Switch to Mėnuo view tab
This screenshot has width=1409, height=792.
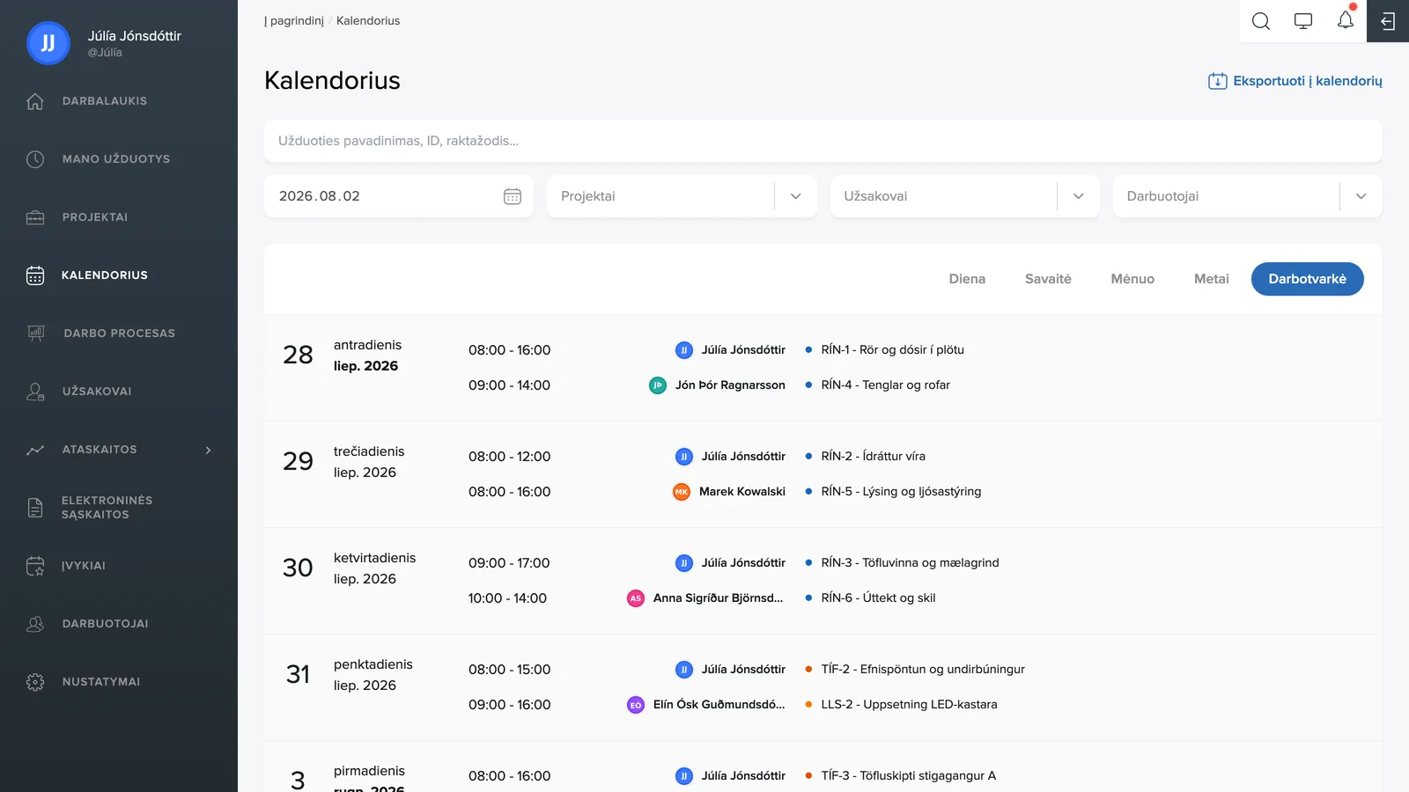[x=1132, y=279]
